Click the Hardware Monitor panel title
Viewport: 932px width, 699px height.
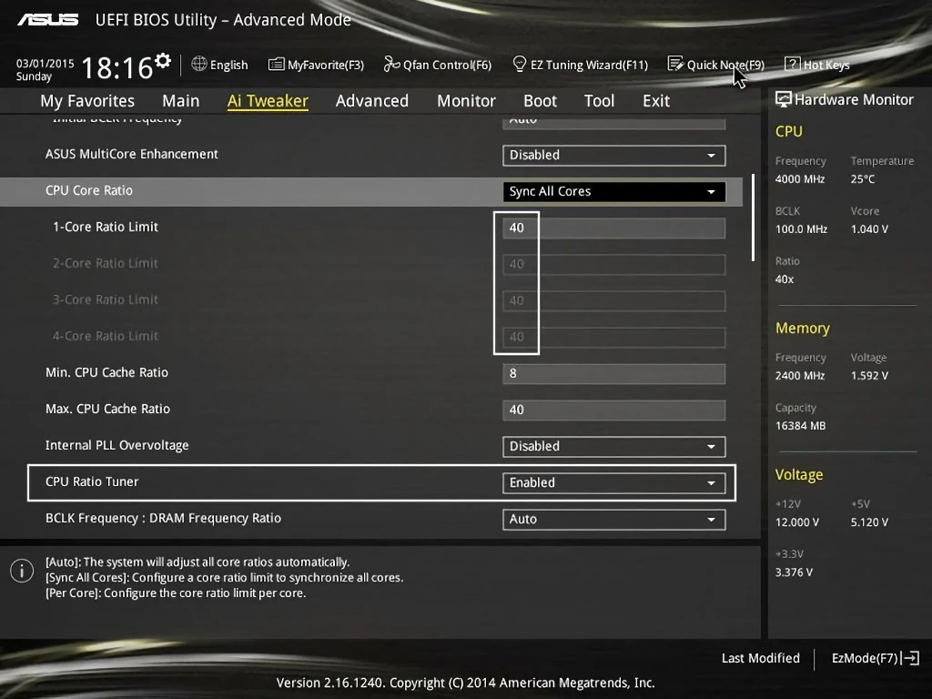854,99
